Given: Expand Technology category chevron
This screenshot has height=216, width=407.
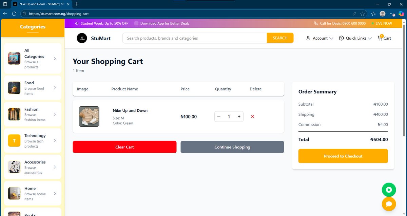Looking at the screenshot, I should tap(55, 141).
